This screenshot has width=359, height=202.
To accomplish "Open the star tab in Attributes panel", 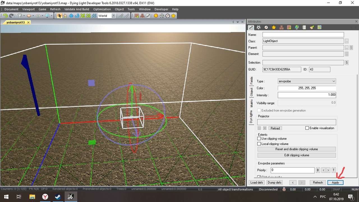I will point(274,27).
